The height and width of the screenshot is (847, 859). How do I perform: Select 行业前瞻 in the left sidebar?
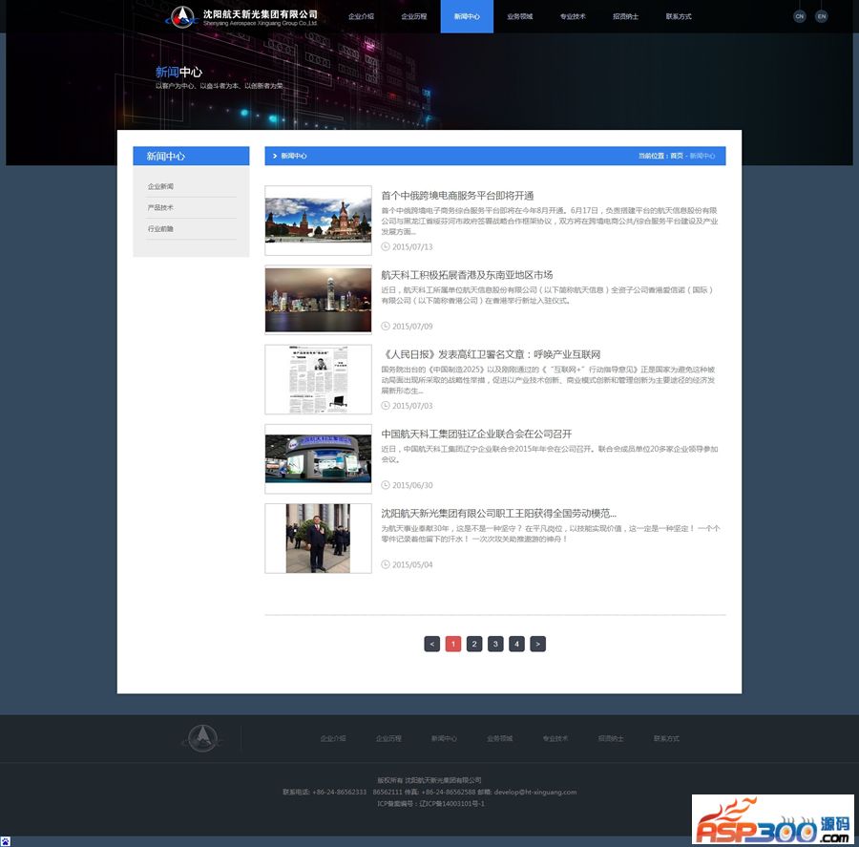(x=160, y=229)
